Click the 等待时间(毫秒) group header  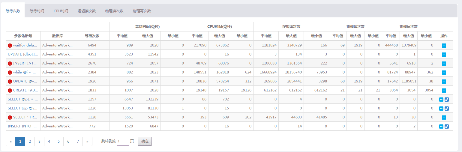148,27
